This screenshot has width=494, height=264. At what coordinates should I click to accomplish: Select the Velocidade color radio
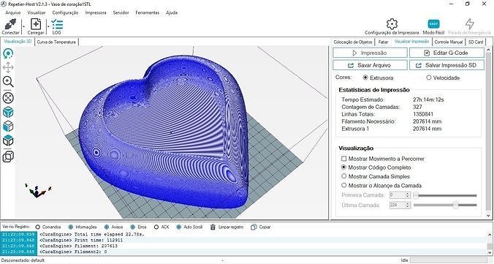point(428,78)
